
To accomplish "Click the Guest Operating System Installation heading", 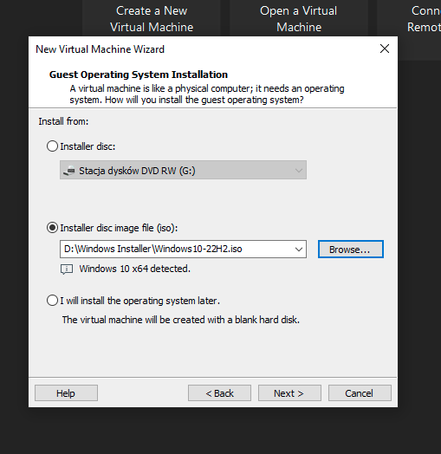I will point(139,75).
